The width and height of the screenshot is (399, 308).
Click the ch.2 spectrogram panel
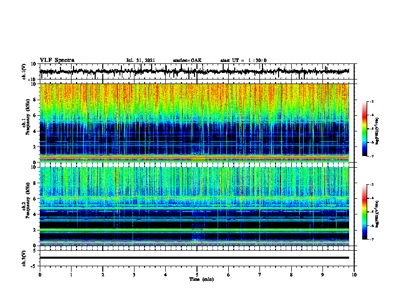pyautogui.click(x=194, y=206)
